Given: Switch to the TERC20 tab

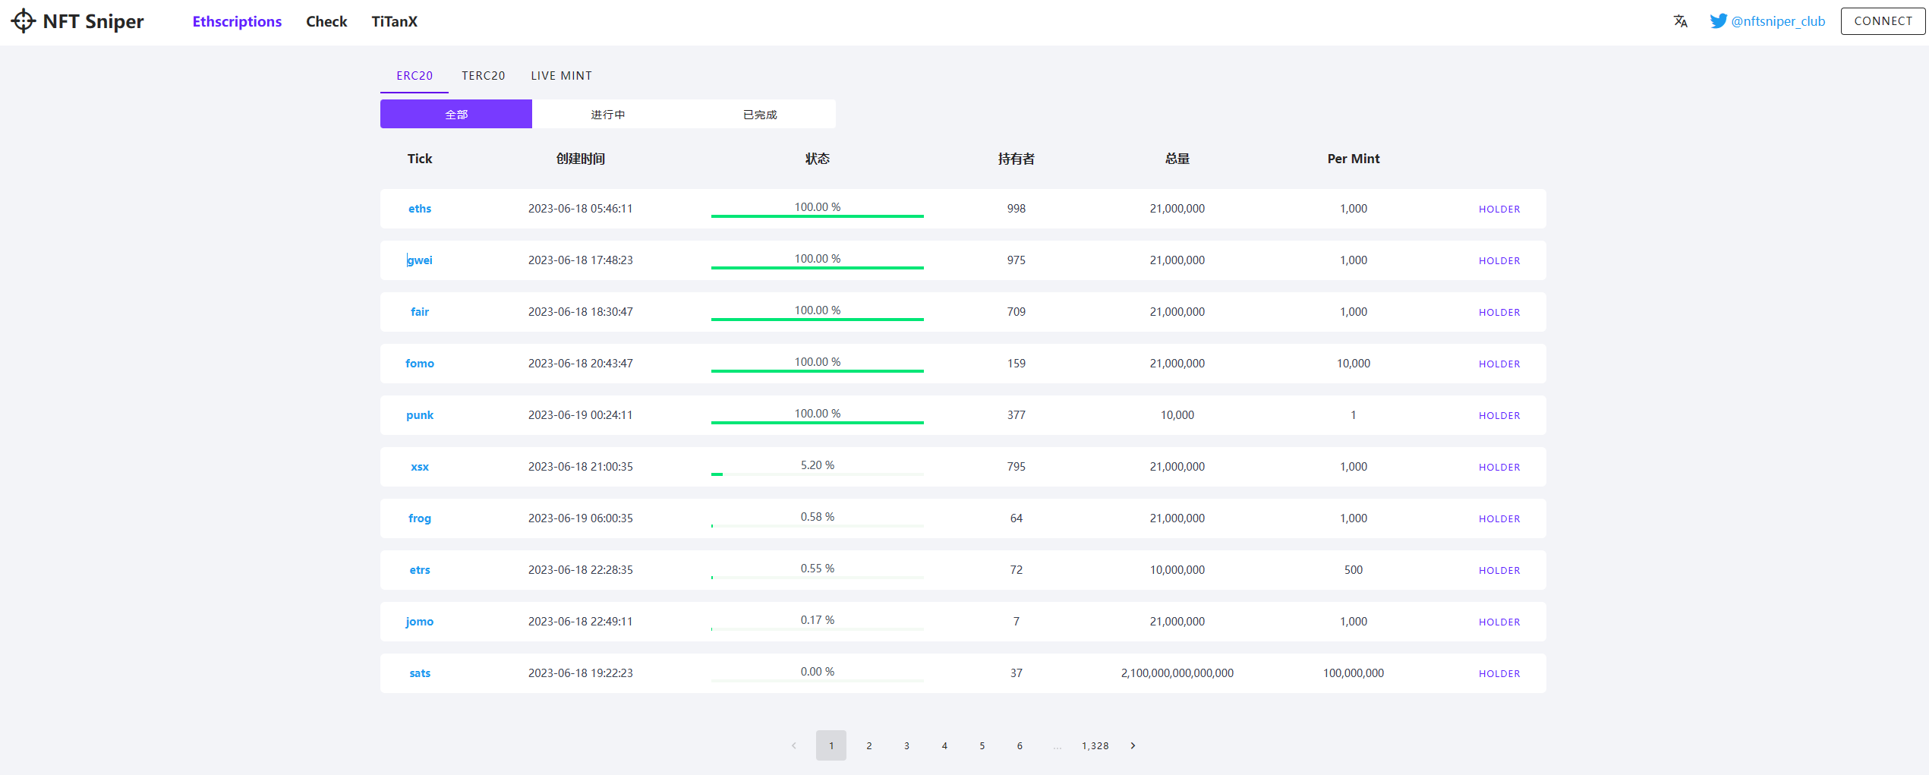Looking at the screenshot, I should 483,76.
